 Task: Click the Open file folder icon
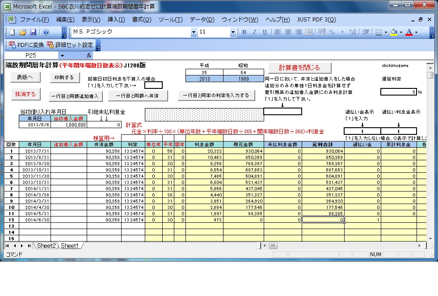tap(22, 32)
